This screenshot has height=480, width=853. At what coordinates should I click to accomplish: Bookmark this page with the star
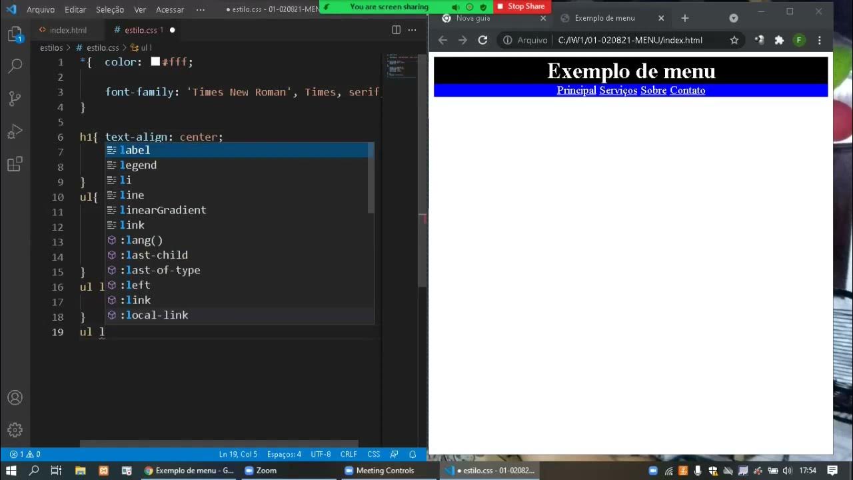click(x=734, y=40)
